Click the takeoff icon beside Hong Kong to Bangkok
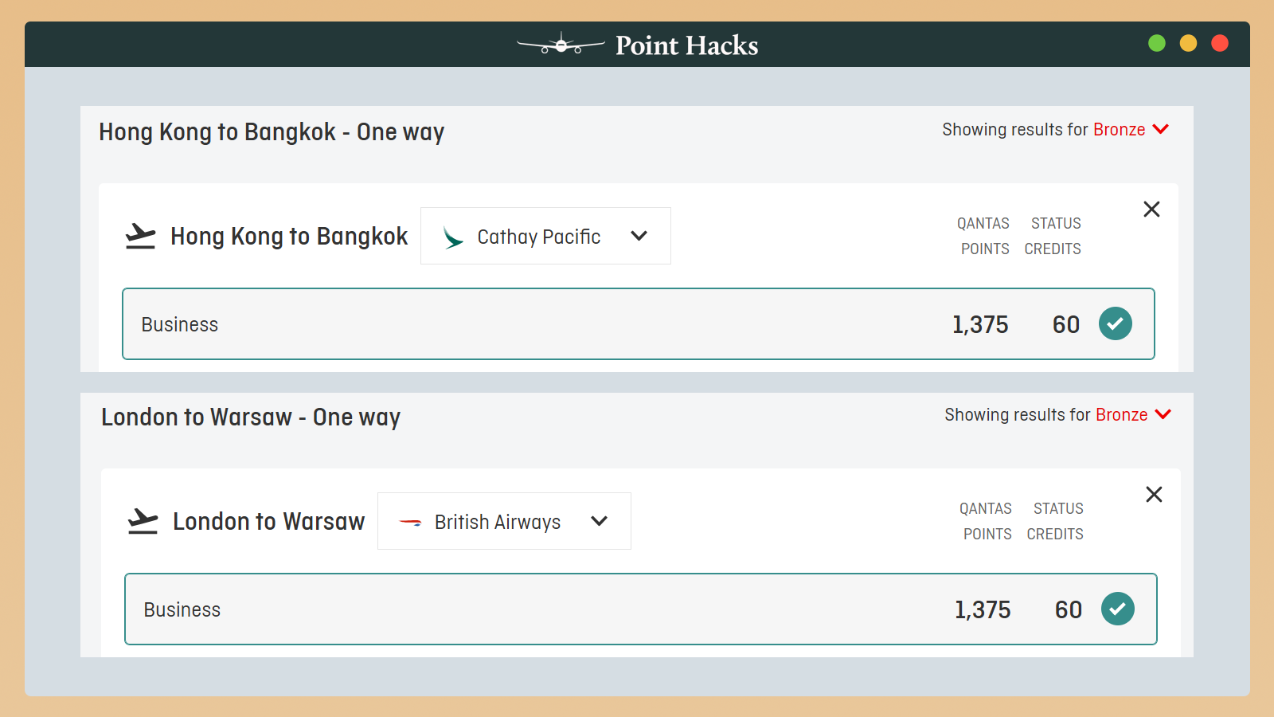Image resolution: width=1274 pixels, height=717 pixels. 141,236
